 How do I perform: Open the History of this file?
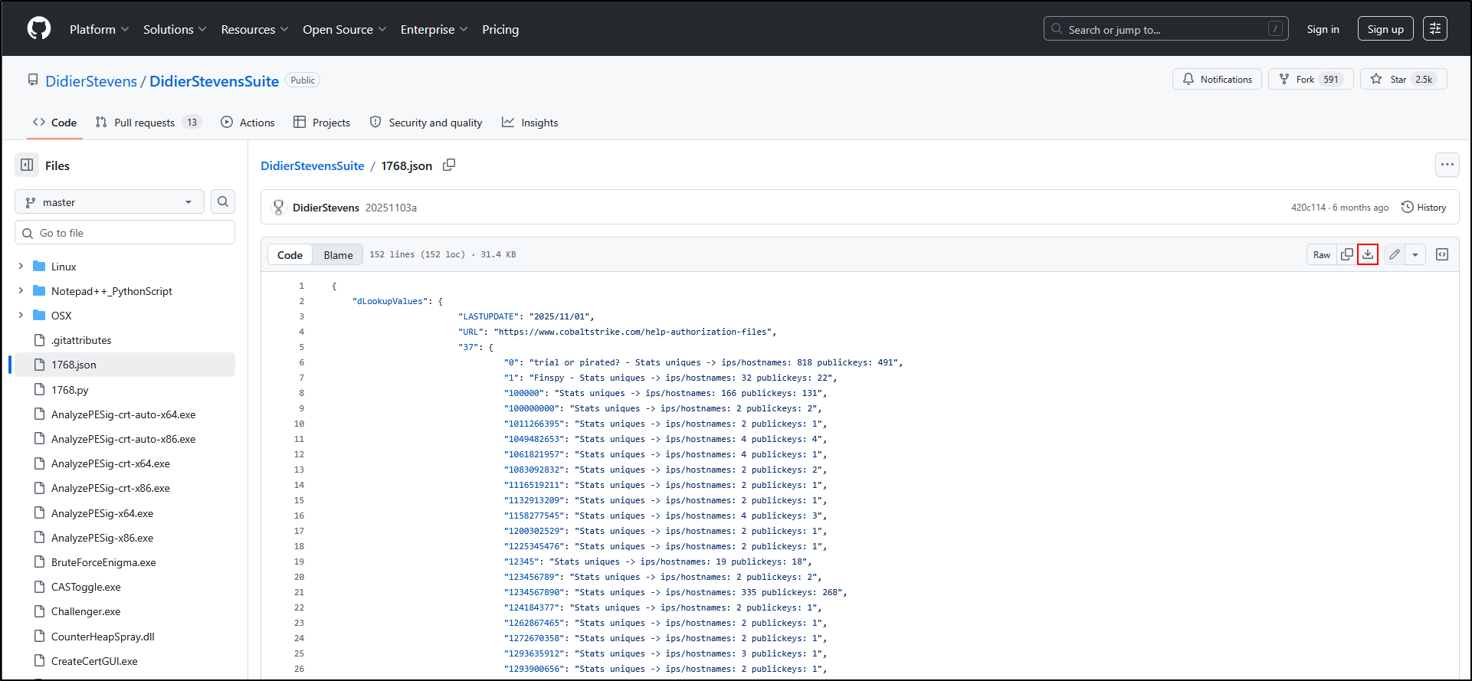(1424, 208)
